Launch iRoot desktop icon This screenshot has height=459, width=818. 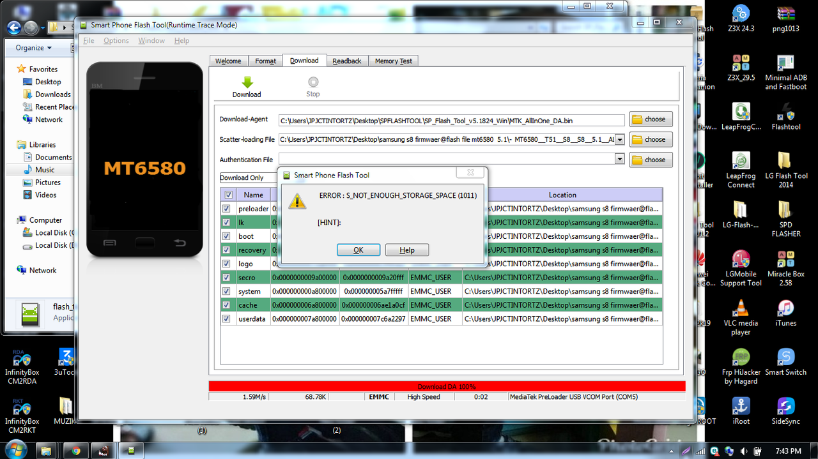click(741, 406)
